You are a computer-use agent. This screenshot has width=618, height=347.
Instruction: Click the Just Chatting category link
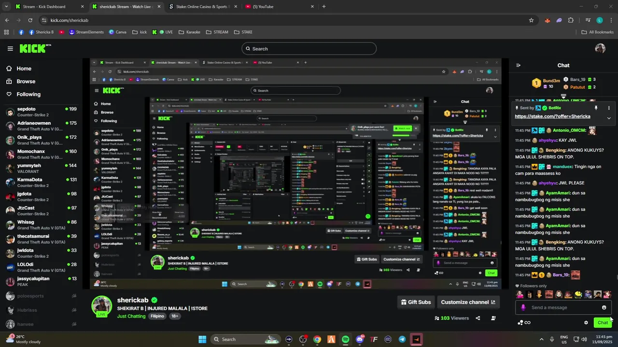point(131,316)
